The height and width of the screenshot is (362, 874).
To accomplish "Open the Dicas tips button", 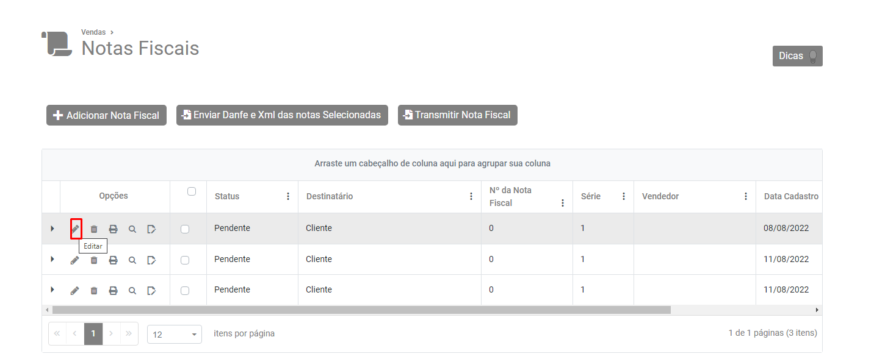I will pyautogui.click(x=797, y=56).
